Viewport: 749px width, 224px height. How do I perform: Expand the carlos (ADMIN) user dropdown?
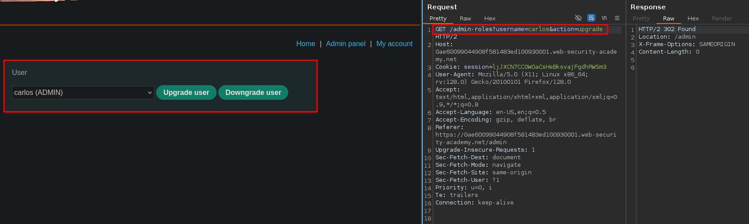pos(83,93)
